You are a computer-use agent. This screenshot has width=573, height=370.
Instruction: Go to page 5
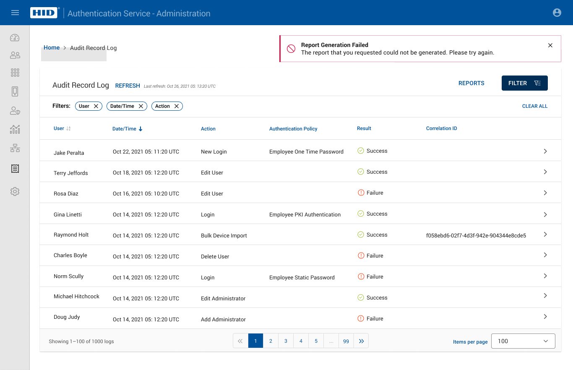[x=316, y=341]
